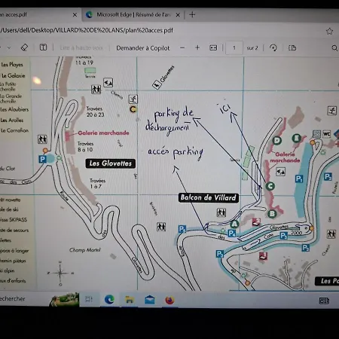339x339 pixels.
Task: Click the address bar file path
Action: point(87,30)
